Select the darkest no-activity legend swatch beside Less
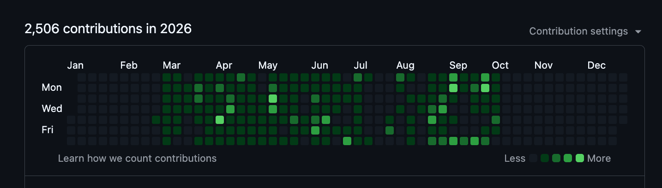 533,158
